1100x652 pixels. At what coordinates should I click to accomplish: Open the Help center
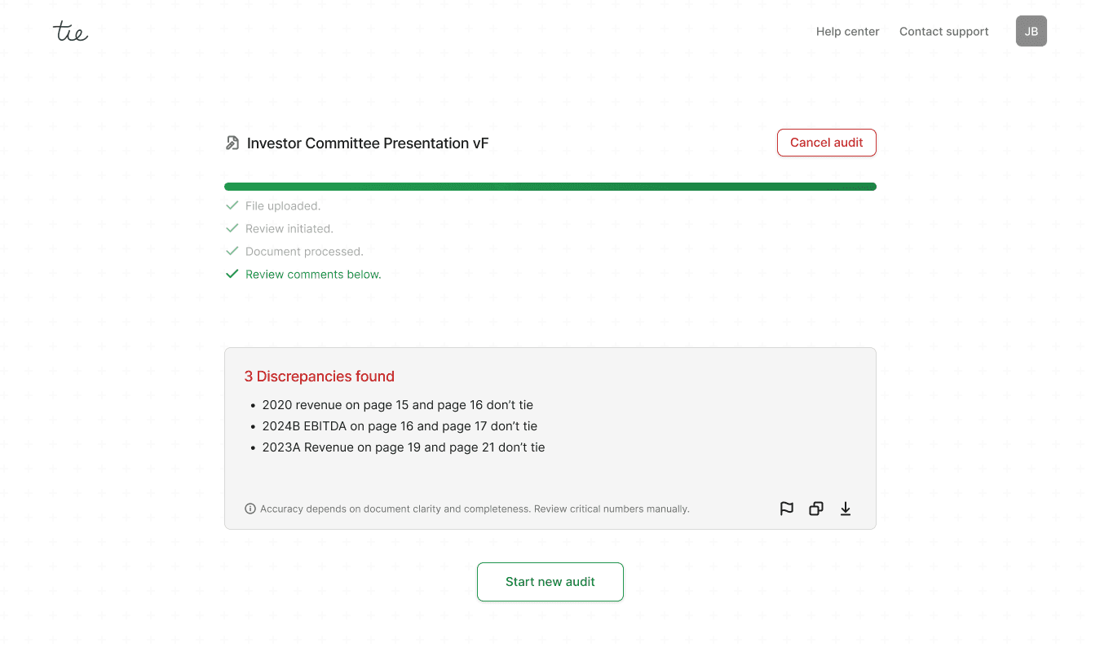tap(847, 32)
